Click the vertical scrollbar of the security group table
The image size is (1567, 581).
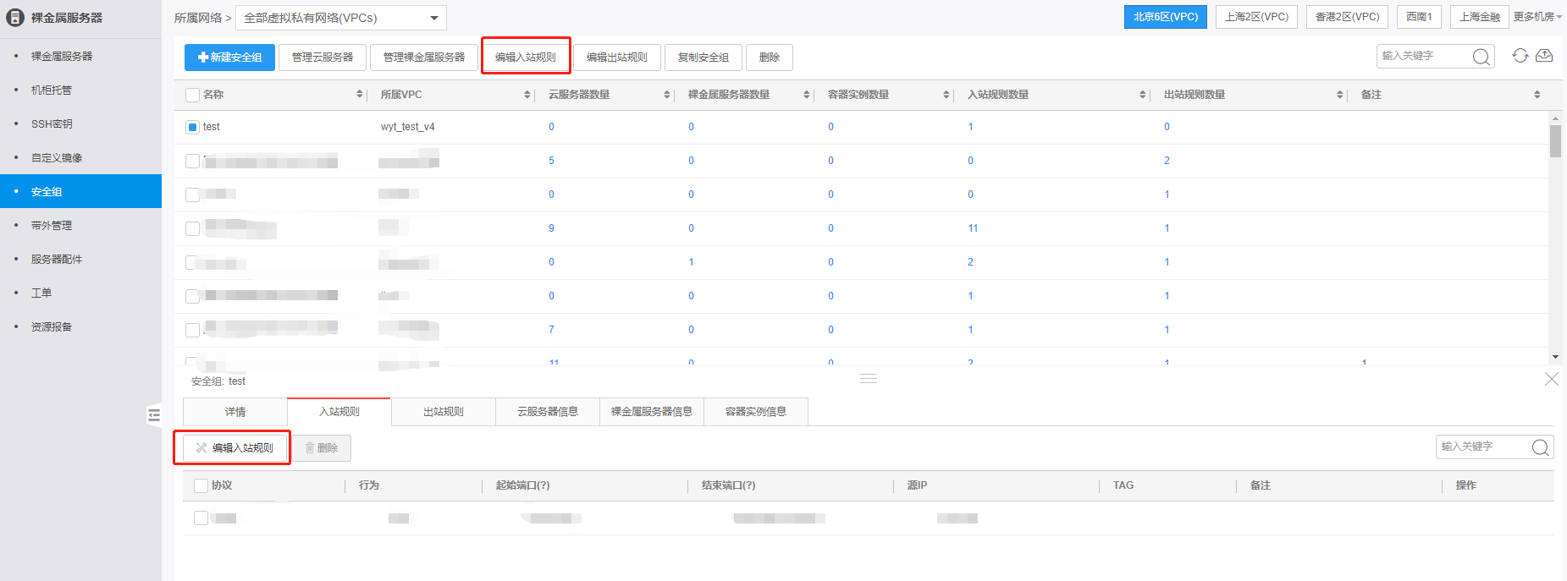[x=1555, y=142]
